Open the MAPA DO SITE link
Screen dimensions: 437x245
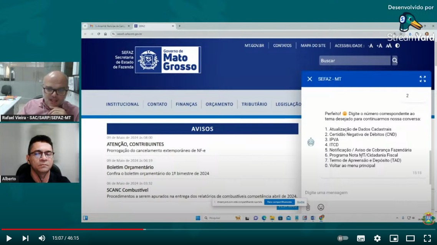[x=313, y=46]
